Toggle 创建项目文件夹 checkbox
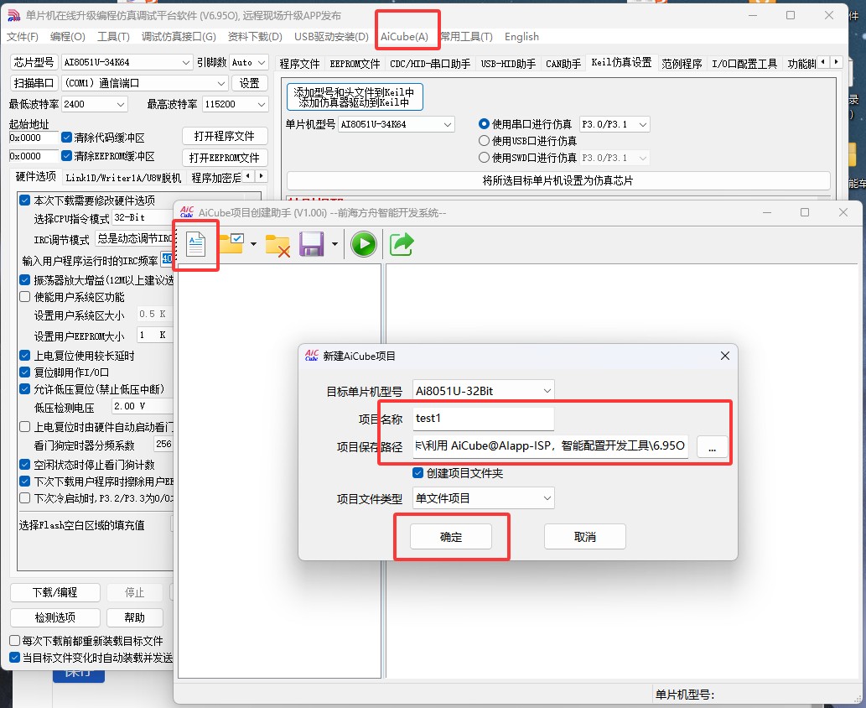The height and width of the screenshot is (708, 866). point(418,473)
